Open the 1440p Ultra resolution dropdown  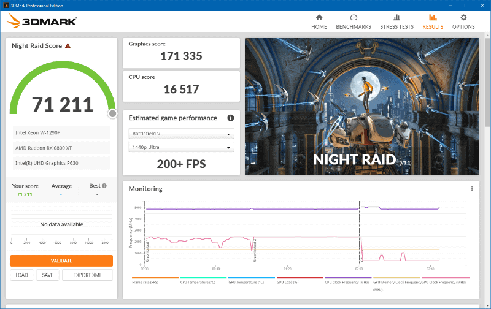coord(181,147)
